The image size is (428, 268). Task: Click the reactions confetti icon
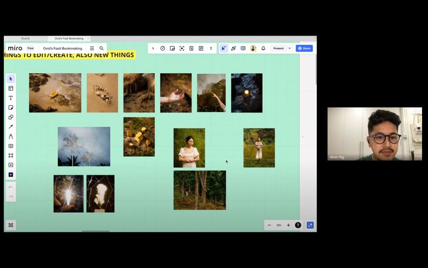pos(233,48)
